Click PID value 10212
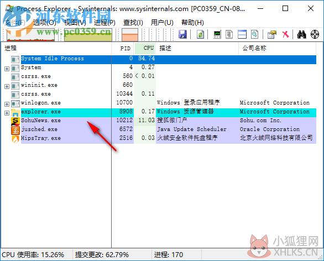Viewport: 324px width, 261px height. (x=124, y=121)
